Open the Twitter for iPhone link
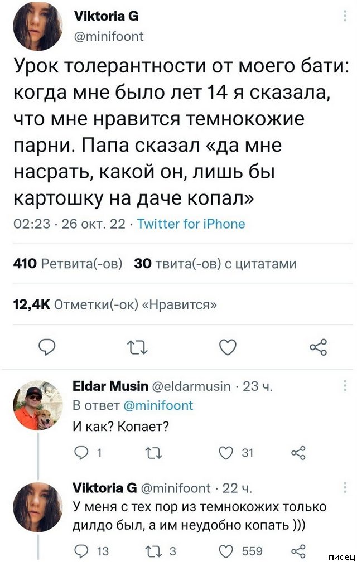This screenshot has height=562, width=357. click(191, 224)
